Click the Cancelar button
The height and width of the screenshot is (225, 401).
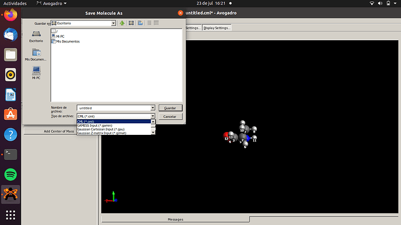(170, 116)
